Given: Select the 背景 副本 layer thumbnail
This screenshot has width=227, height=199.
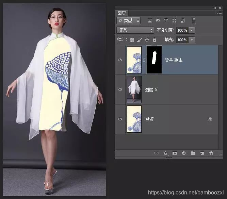Looking at the screenshot, I should point(134,60).
